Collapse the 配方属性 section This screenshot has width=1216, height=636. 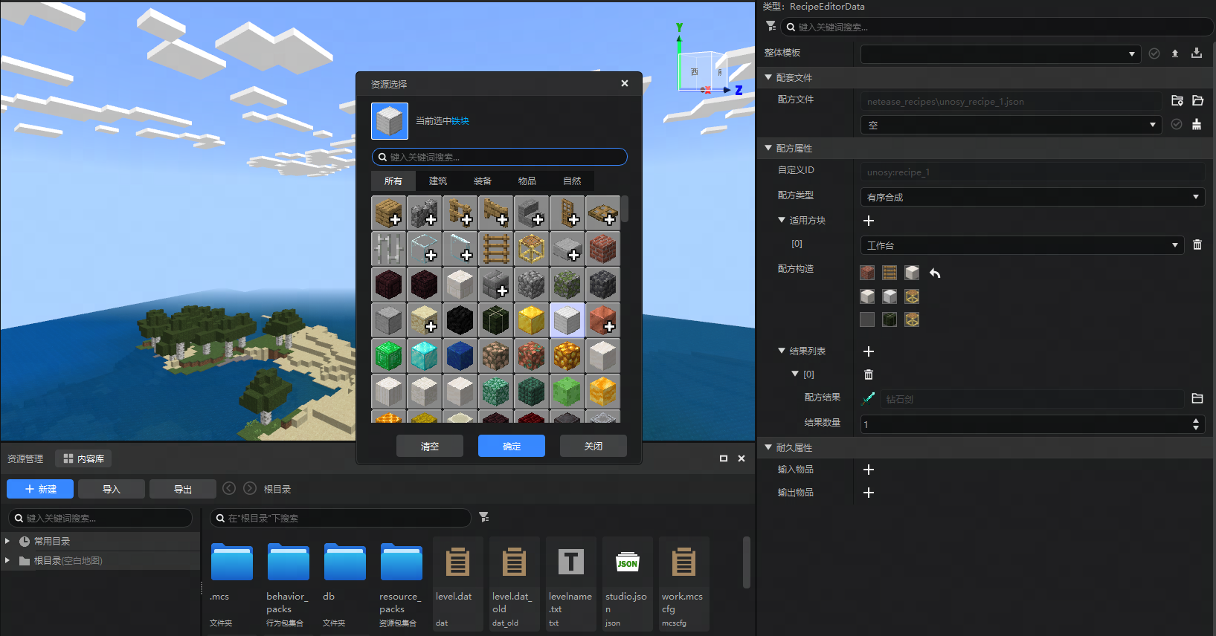coord(768,148)
